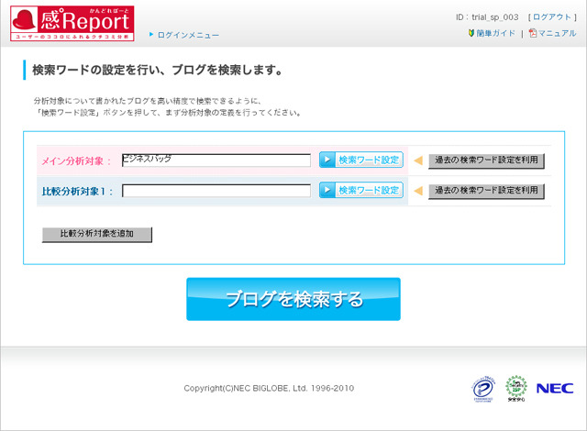Click the メイン分析対象 label
This screenshot has width=587, height=431.
pyautogui.click(x=76, y=161)
